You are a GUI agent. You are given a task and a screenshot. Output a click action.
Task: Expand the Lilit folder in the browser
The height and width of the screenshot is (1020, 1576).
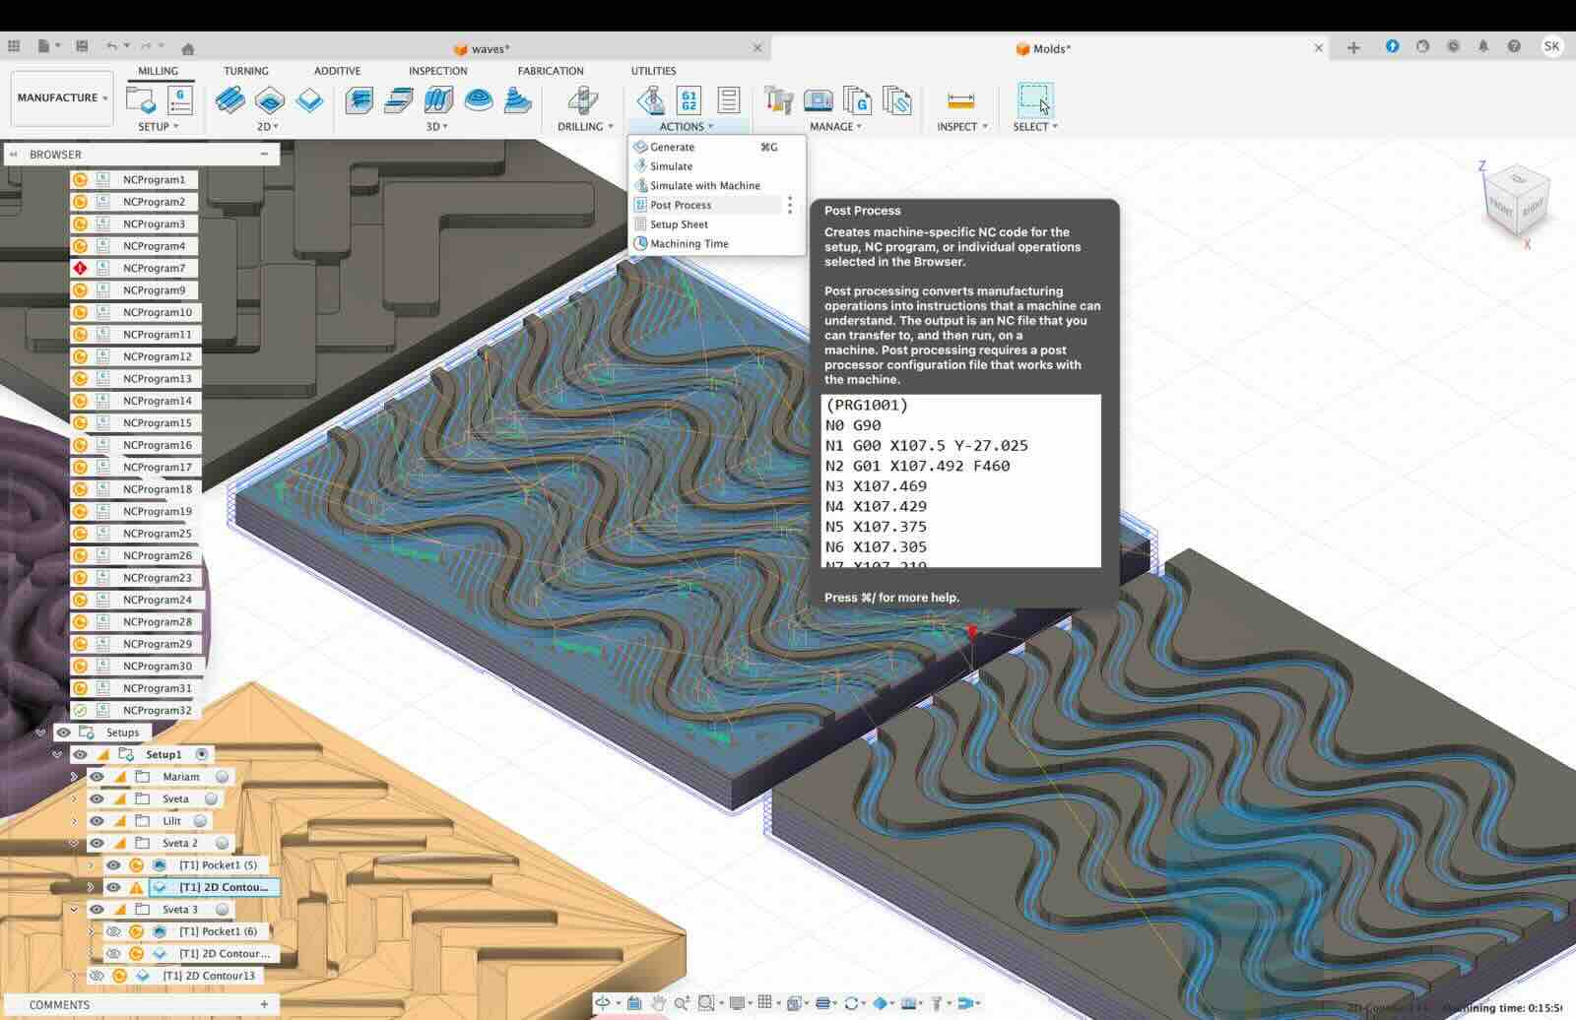[x=74, y=821]
